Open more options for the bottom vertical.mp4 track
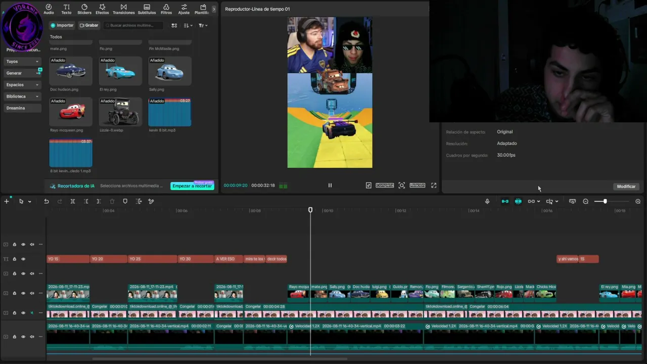 pyautogui.click(x=41, y=337)
